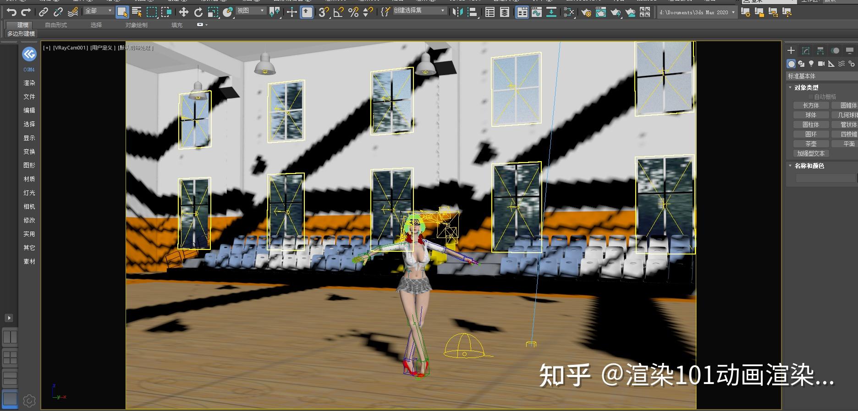Image resolution: width=858 pixels, height=411 pixels.
Task: Activate the Select and Scale tool
Action: (213, 12)
